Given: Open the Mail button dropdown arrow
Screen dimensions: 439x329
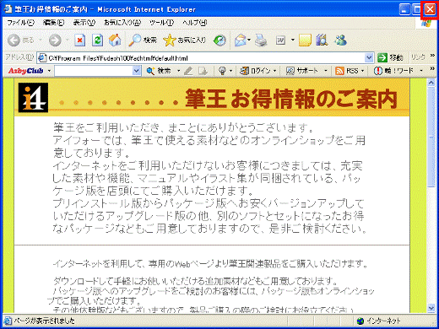Looking at the screenshot, I should coord(249,40).
